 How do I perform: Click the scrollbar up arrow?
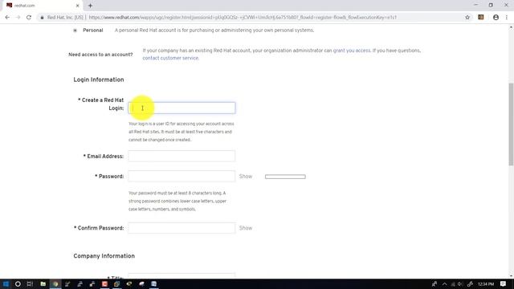511,27
